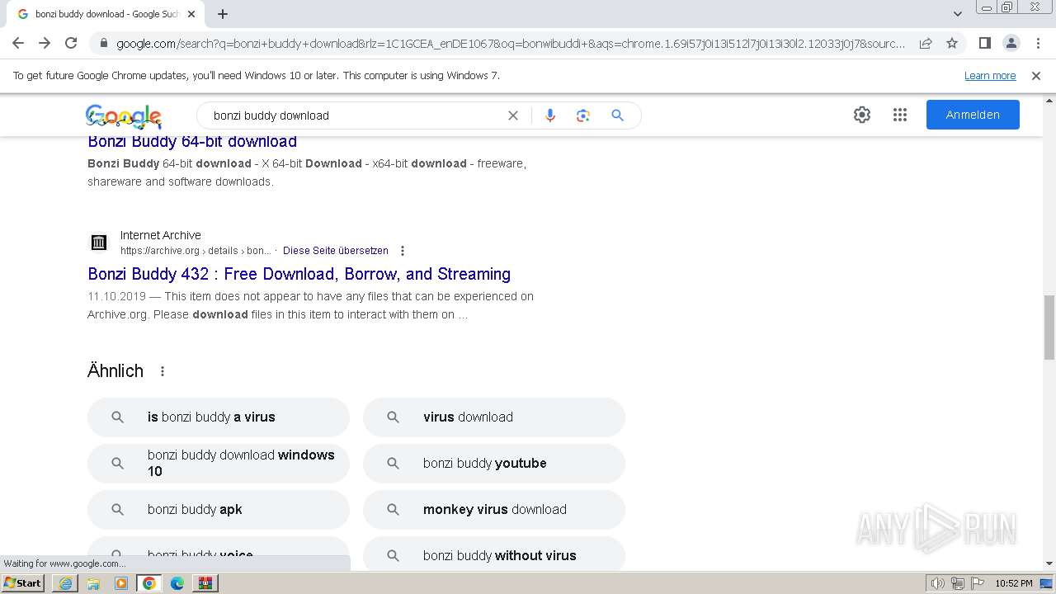Open Google settings gear
The height and width of the screenshot is (594, 1056).
862,115
